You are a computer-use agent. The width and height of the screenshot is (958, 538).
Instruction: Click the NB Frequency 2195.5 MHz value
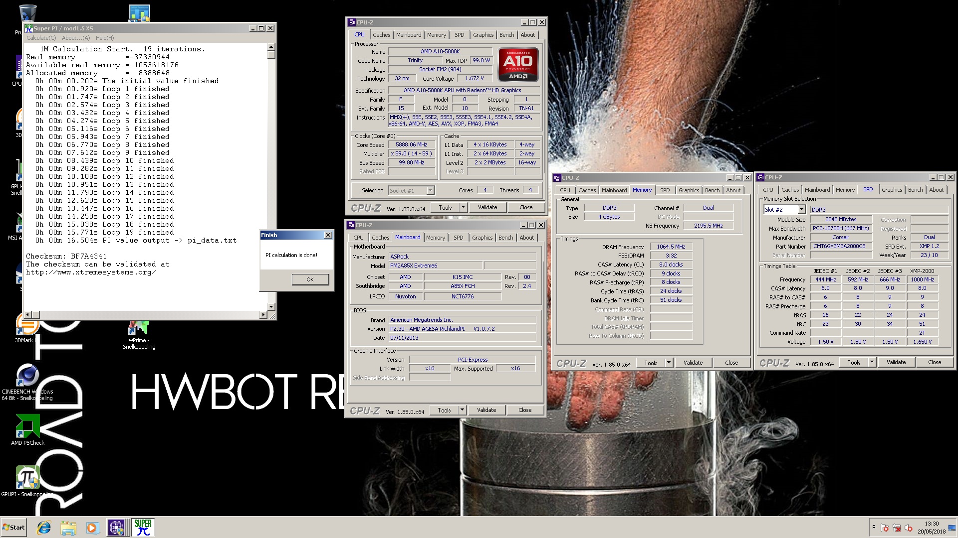pos(708,226)
